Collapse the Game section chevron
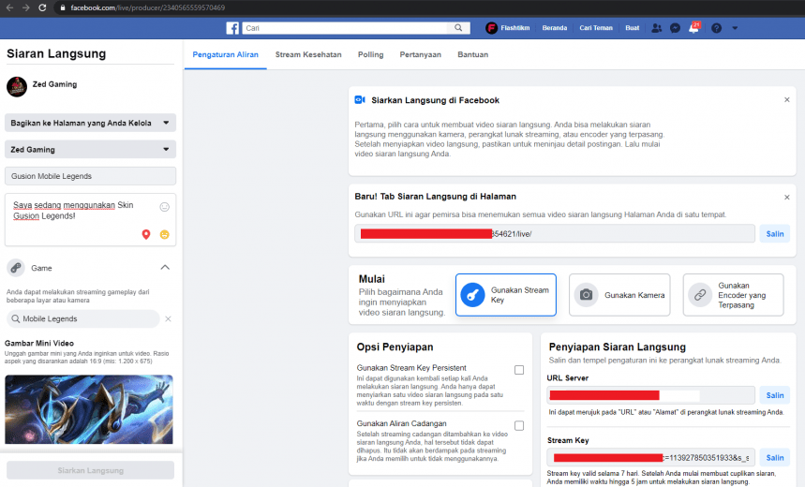 click(x=165, y=267)
